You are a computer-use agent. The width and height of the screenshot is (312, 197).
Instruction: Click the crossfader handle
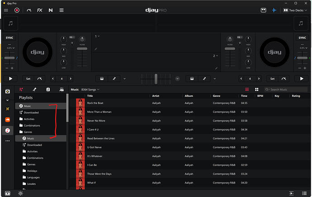click(x=156, y=79)
